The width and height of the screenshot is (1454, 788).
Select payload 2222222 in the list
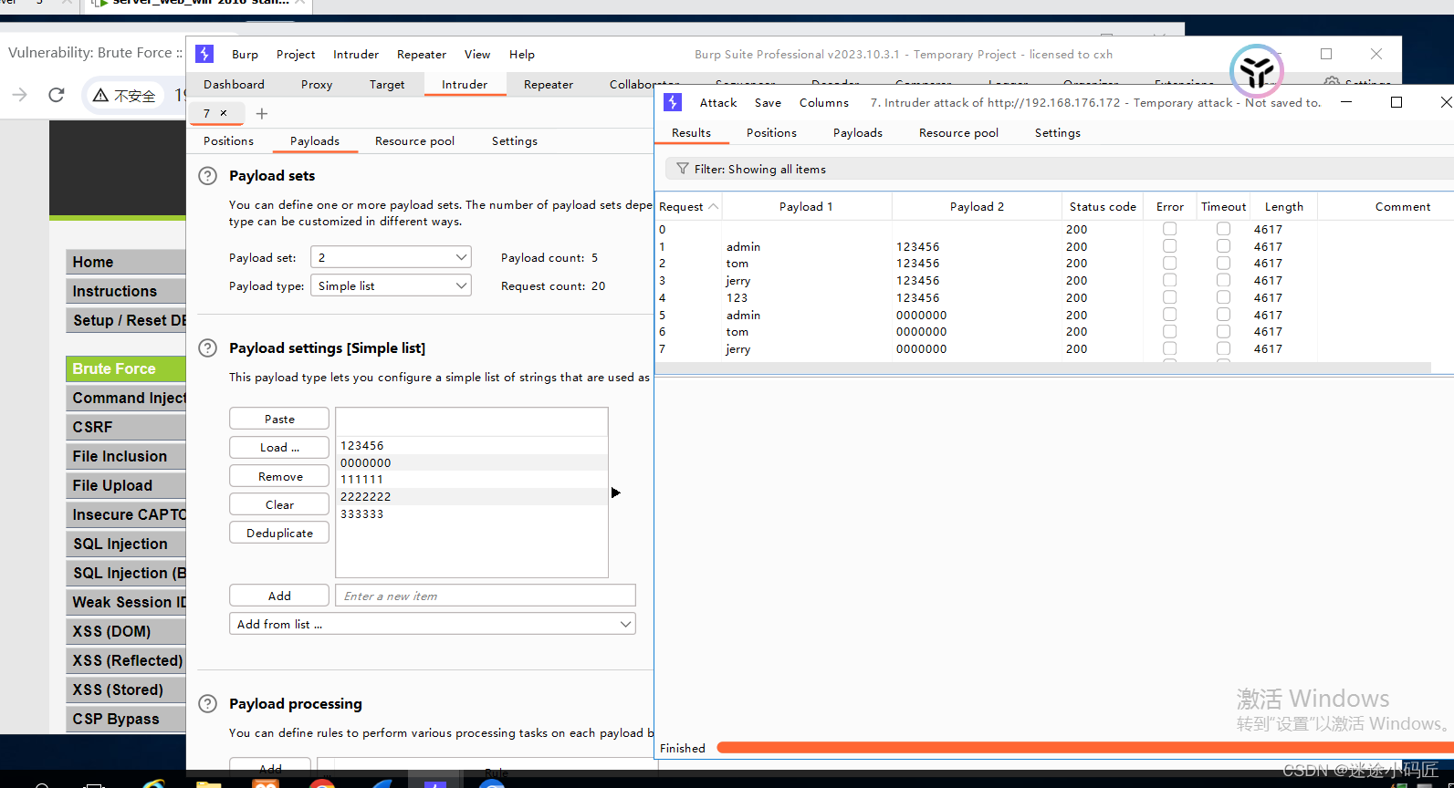click(471, 497)
